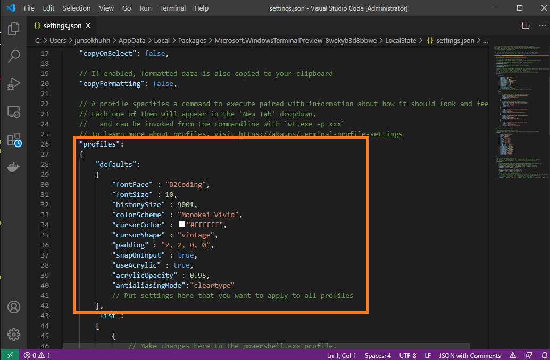The height and width of the screenshot is (360, 550).
Task: Expand the C: drive breadcrumb
Action: click(38, 41)
